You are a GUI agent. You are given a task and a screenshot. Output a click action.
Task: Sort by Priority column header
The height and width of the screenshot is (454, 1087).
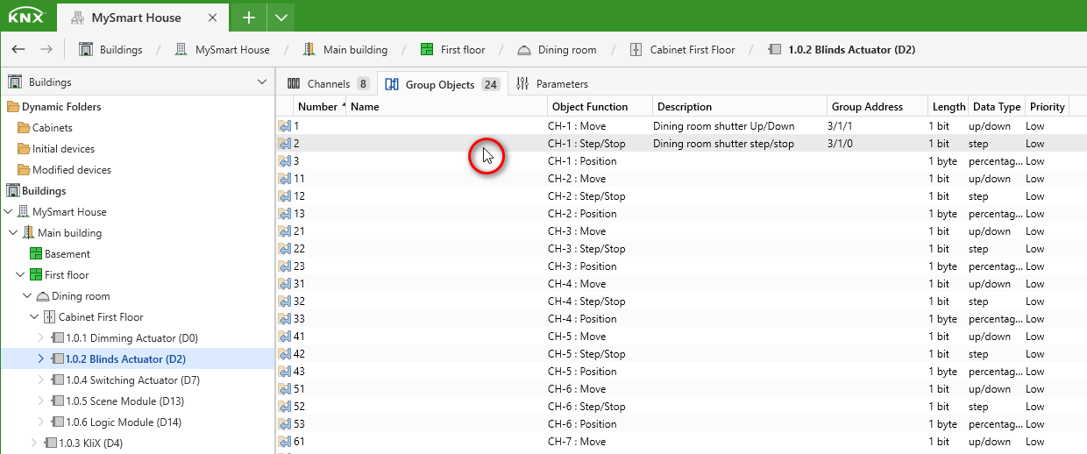tap(1047, 107)
